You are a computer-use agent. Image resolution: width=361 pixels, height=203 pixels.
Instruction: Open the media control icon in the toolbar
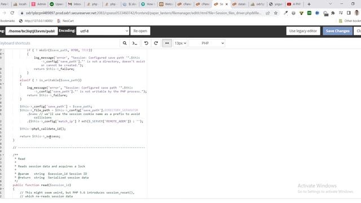[x=341, y=13]
